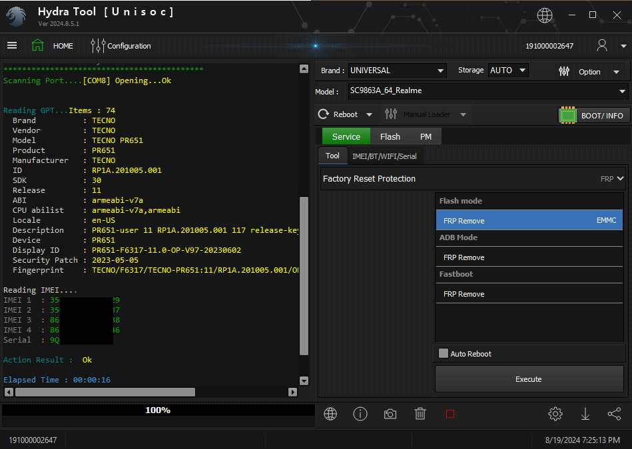
Task: Switch to the PM tab
Action: point(426,136)
